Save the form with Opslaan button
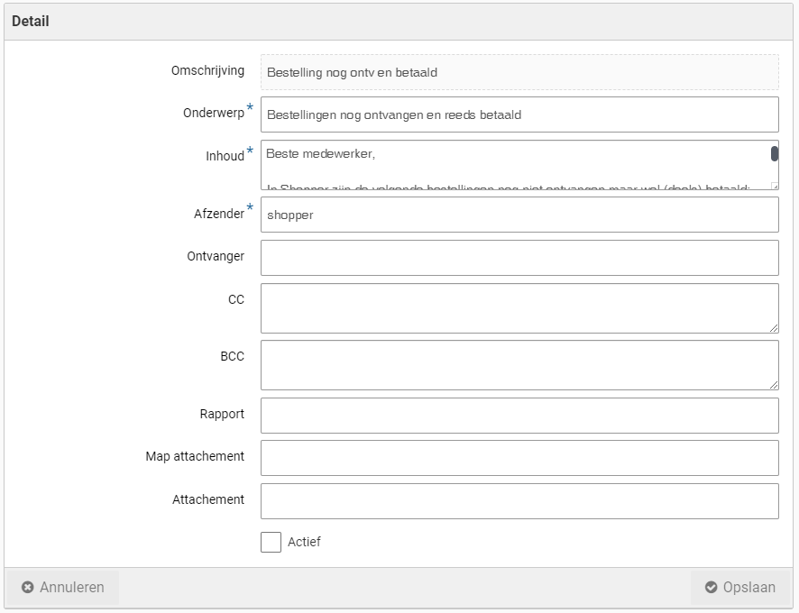799x613 pixels. [x=739, y=588]
